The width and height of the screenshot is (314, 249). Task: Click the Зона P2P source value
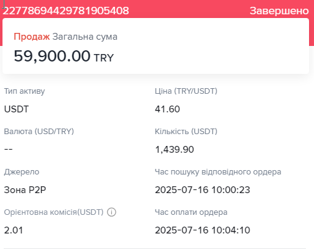25,190
